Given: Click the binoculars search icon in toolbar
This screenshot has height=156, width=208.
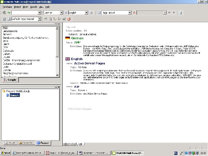Looking at the screenshot, I should 4,13.
